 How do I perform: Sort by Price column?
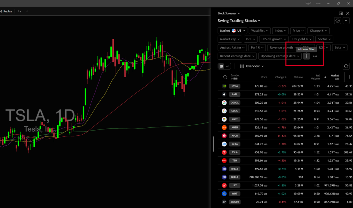[264, 77]
